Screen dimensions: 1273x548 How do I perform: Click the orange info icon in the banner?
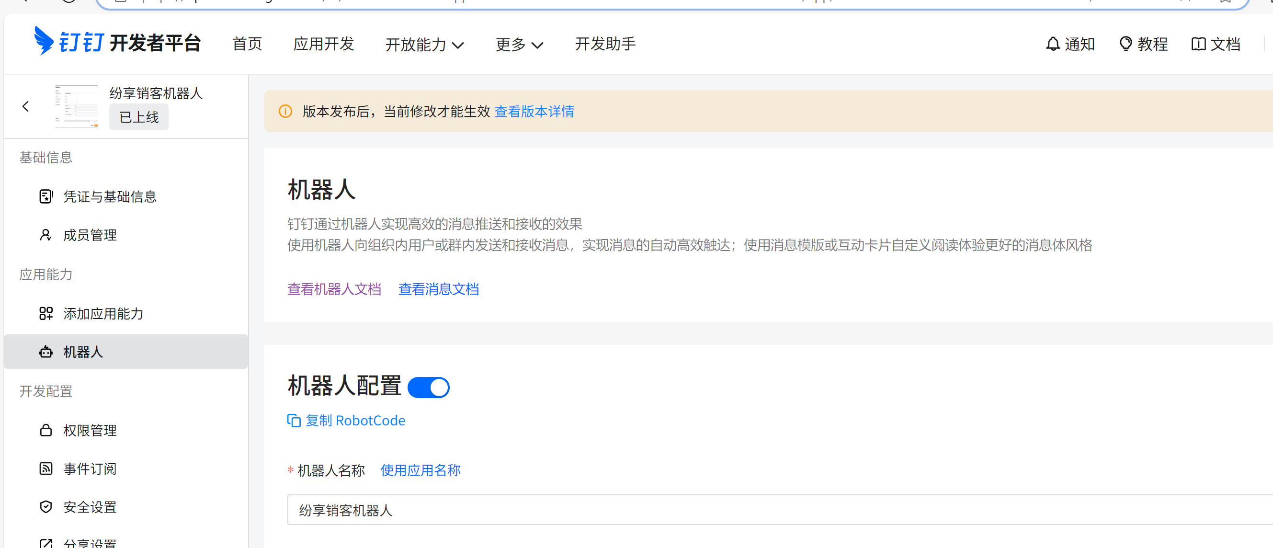(285, 111)
